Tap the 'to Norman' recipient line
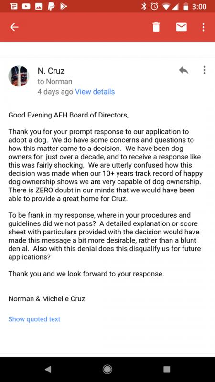This screenshot has height=382, width=215. (55, 81)
